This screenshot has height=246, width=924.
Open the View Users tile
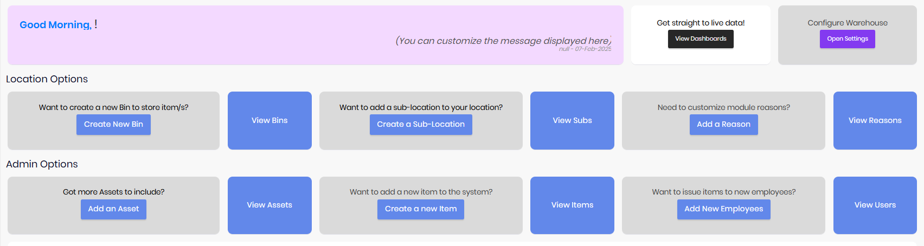875,205
